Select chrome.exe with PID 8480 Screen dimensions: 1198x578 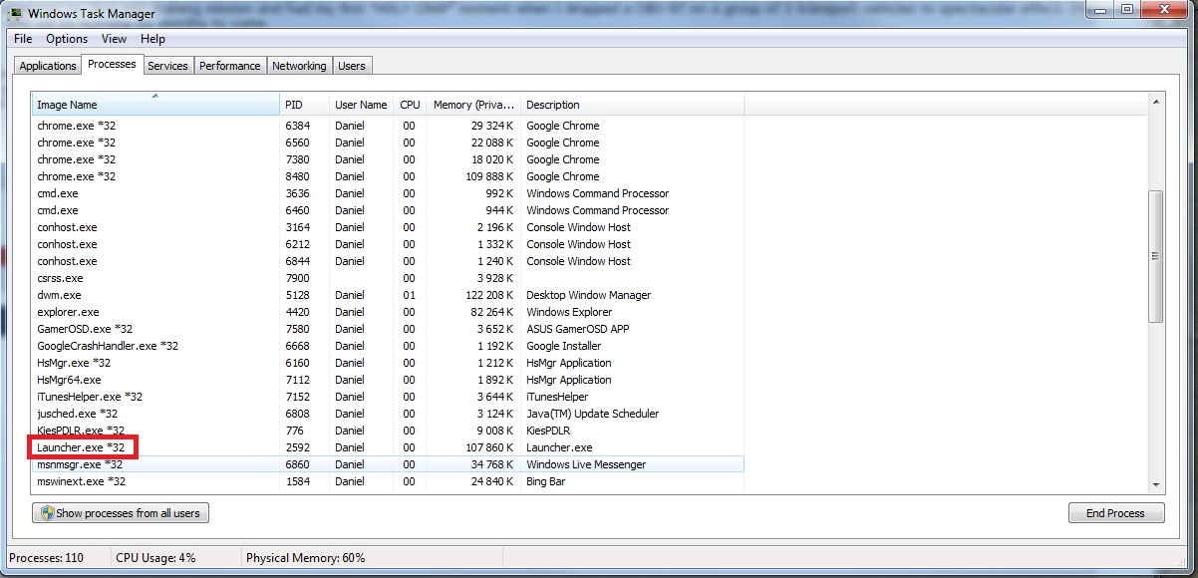pos(388,176)
